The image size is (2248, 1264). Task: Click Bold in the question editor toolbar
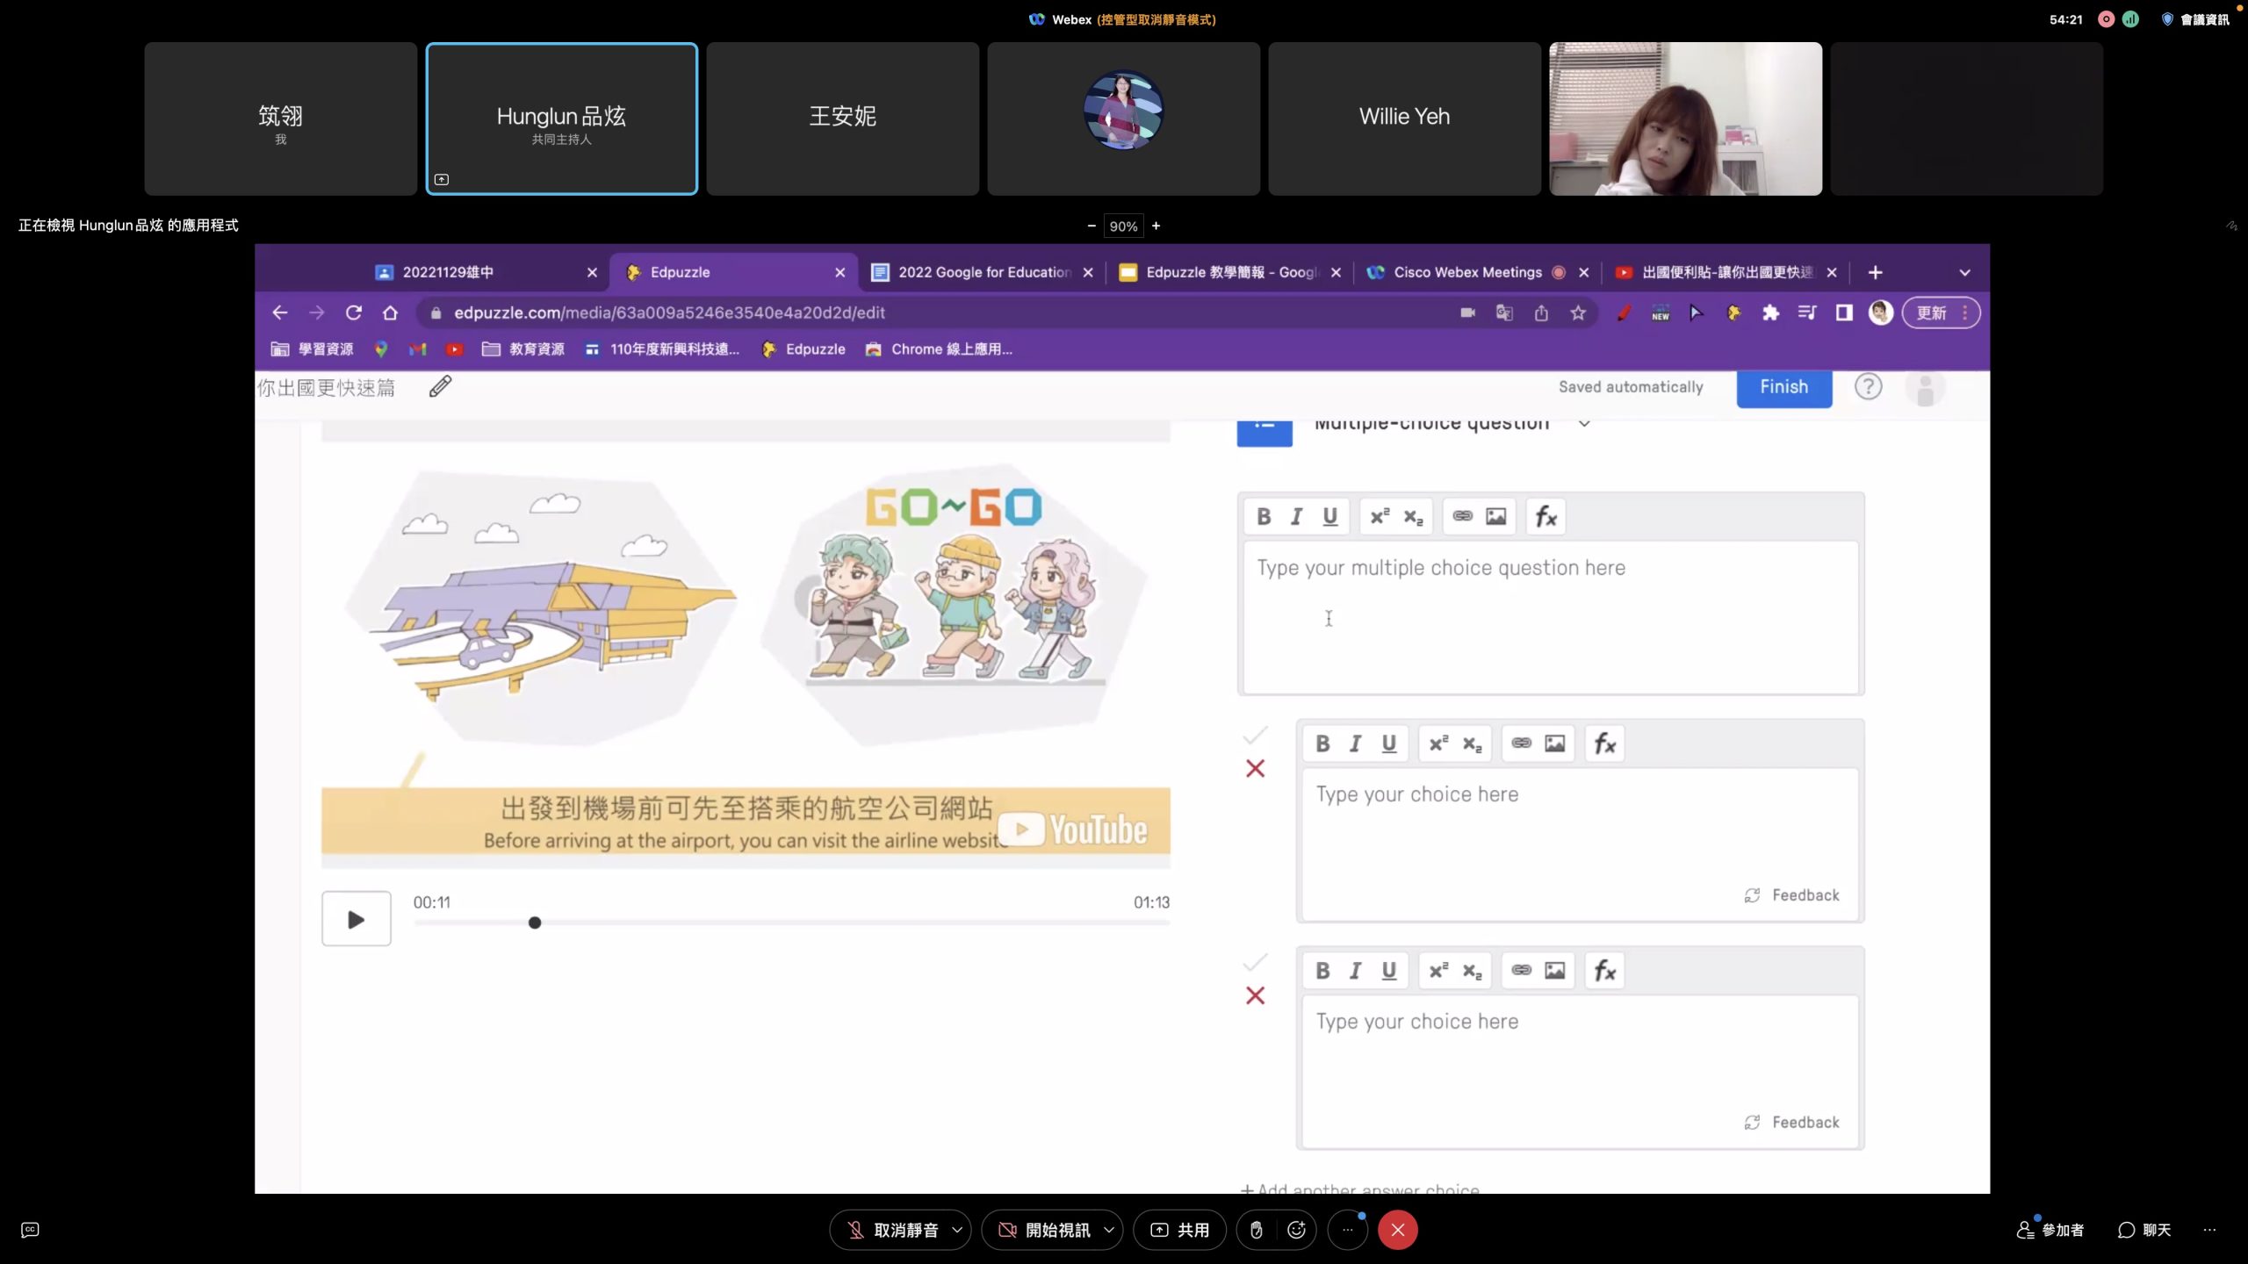pyautogui.click(x=1264, y=517)
